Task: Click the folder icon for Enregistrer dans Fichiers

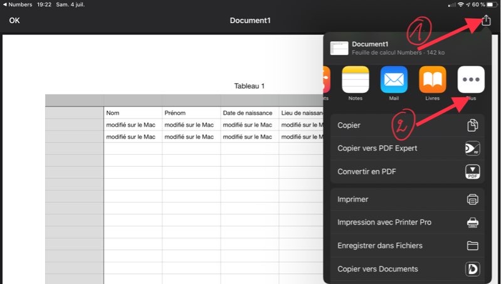Action: 472,246
